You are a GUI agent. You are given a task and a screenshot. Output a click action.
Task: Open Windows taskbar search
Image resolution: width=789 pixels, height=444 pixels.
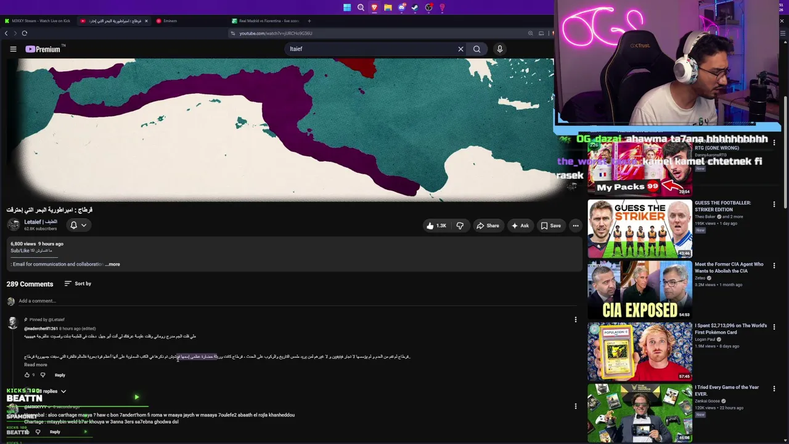(361, 7)
